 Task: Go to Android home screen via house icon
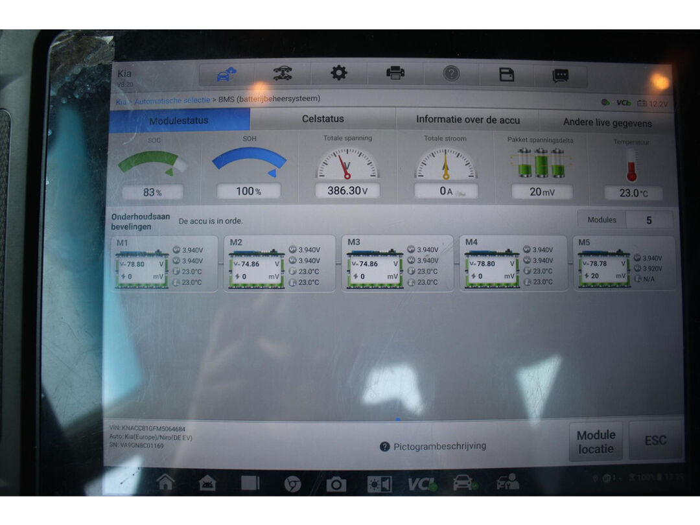(x=166, y=482)
